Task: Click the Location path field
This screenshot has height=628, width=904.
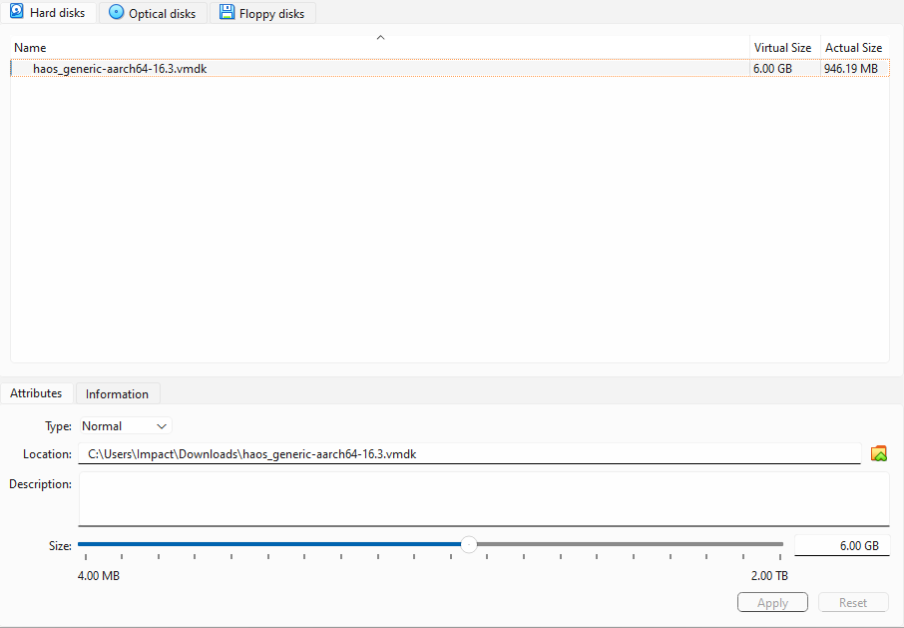Action: 469,453
